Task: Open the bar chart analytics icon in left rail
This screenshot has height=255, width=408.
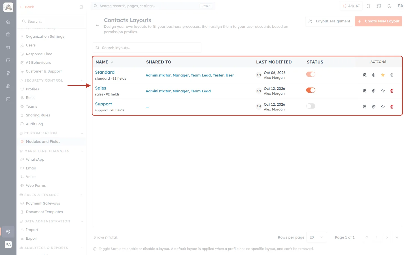Action: pos(8,86)
